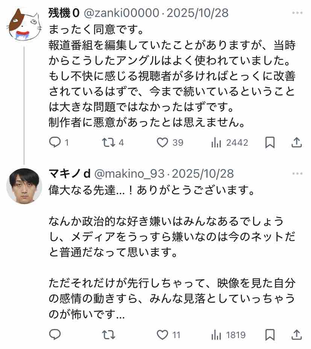The height and width of the screenshot is (349, 311).
Task: Open more options for the zanki00000 post
Action: pyautogui.click(x=297, y=13)
